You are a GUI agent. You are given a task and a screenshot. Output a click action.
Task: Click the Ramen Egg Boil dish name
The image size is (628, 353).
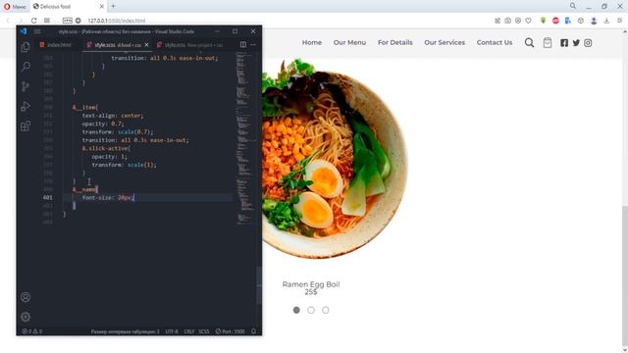[x=311, y=284]
